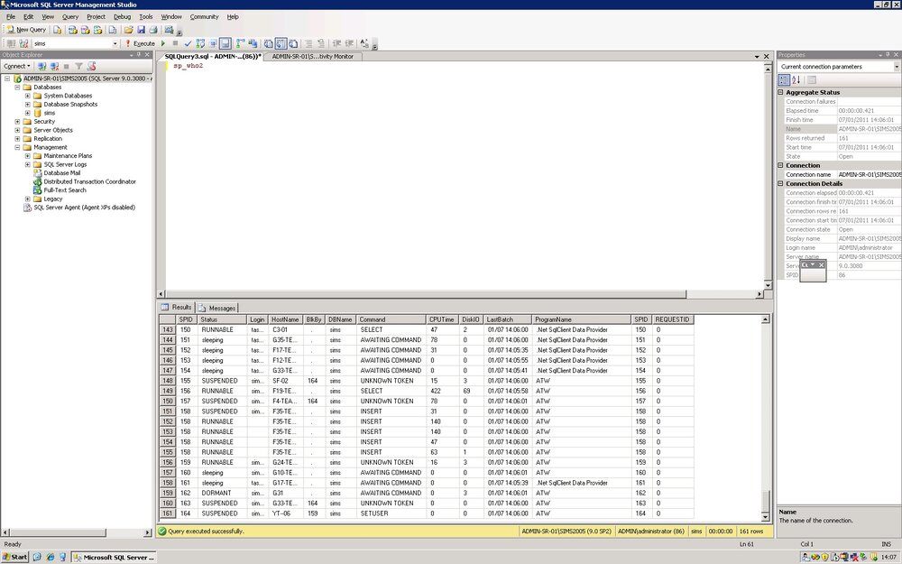Toggle Include Client Statistics icon

click(x=253, y=43)
